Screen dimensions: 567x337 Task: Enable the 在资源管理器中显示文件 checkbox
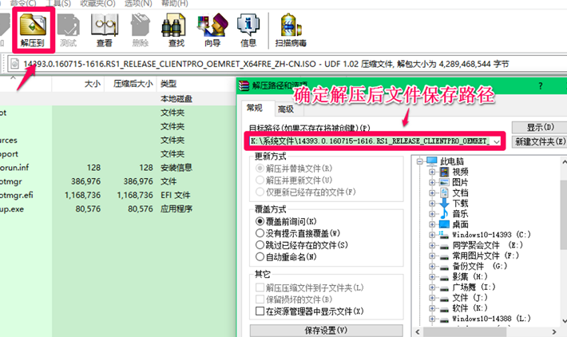pyautogui.click(x=260, y=310)
